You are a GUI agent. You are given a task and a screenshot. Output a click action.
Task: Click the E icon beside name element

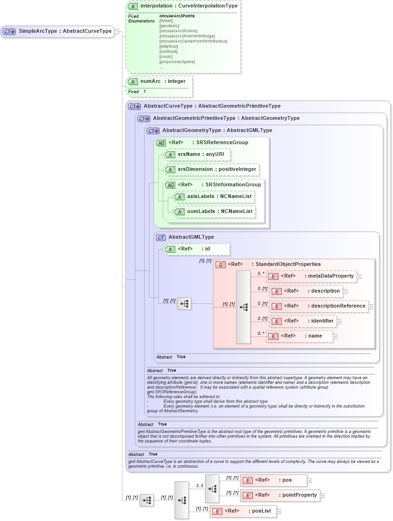[273, 337]
